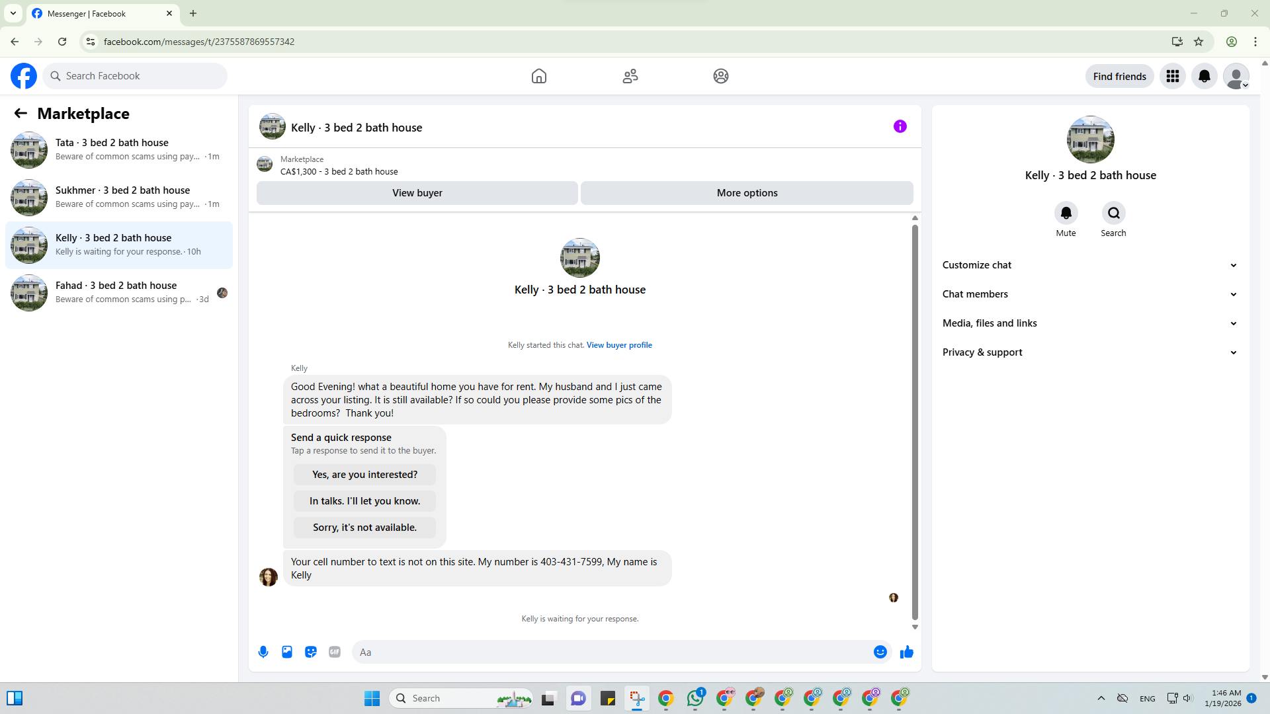The height and width of the screenshot is (714, 1270).
Task: Choose a GIF from GIF icon
Action: [335, 652]
